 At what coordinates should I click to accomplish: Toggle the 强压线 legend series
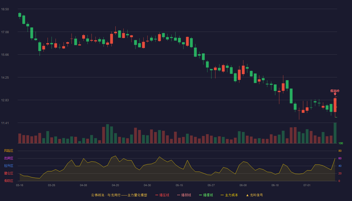(162, 195)
